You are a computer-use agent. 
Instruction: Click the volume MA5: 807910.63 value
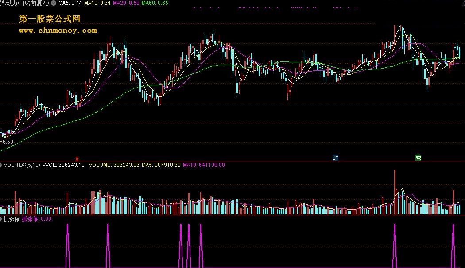(x=161, y=165)
